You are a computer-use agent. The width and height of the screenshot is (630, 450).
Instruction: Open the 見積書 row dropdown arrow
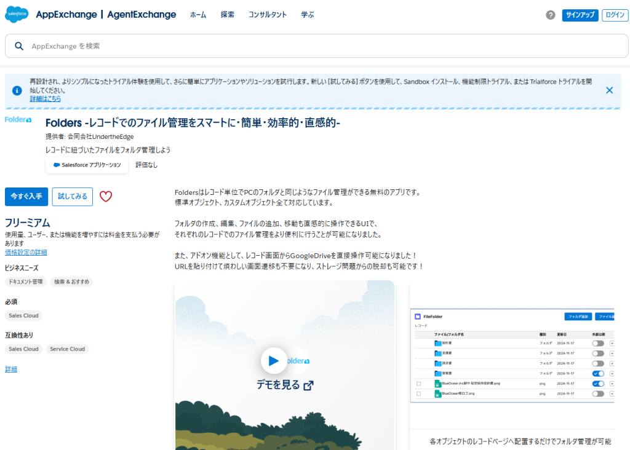(612, 353)
